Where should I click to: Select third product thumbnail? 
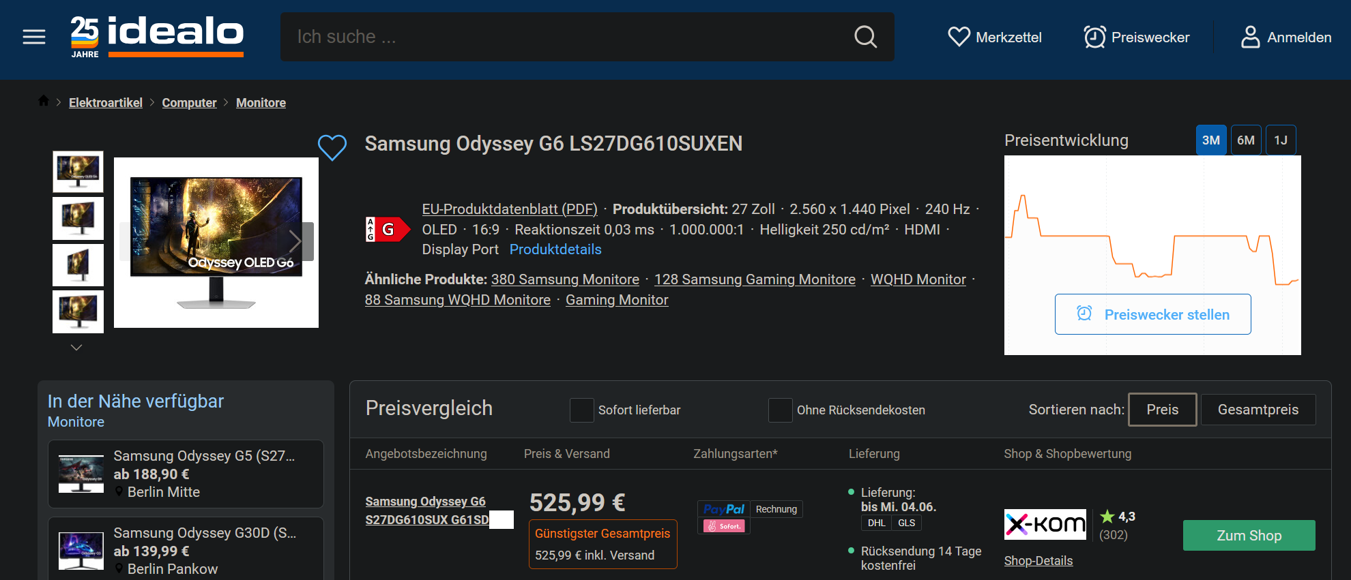click(x=78, y=264)
